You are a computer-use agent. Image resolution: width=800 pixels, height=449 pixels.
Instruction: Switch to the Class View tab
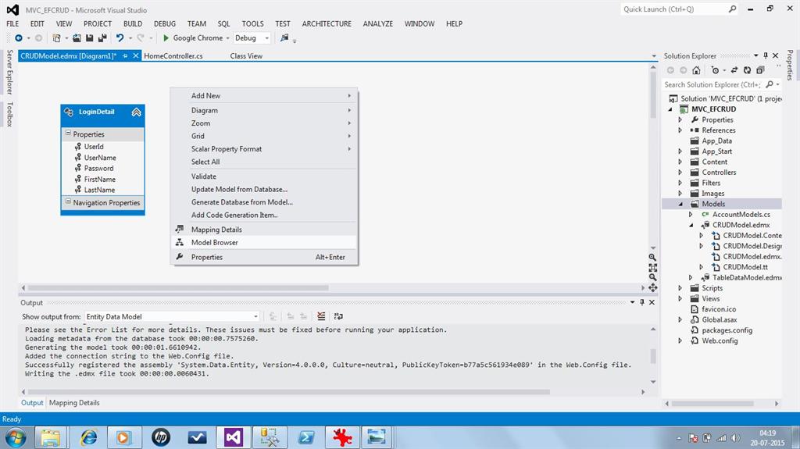pos(246,56)
